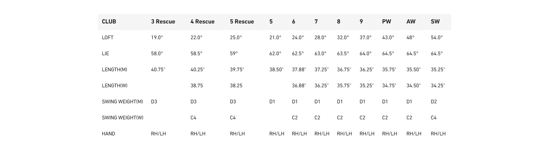Click the CLUB column header
The height and width of the screenshot is (164, 549).
point(109,22)
